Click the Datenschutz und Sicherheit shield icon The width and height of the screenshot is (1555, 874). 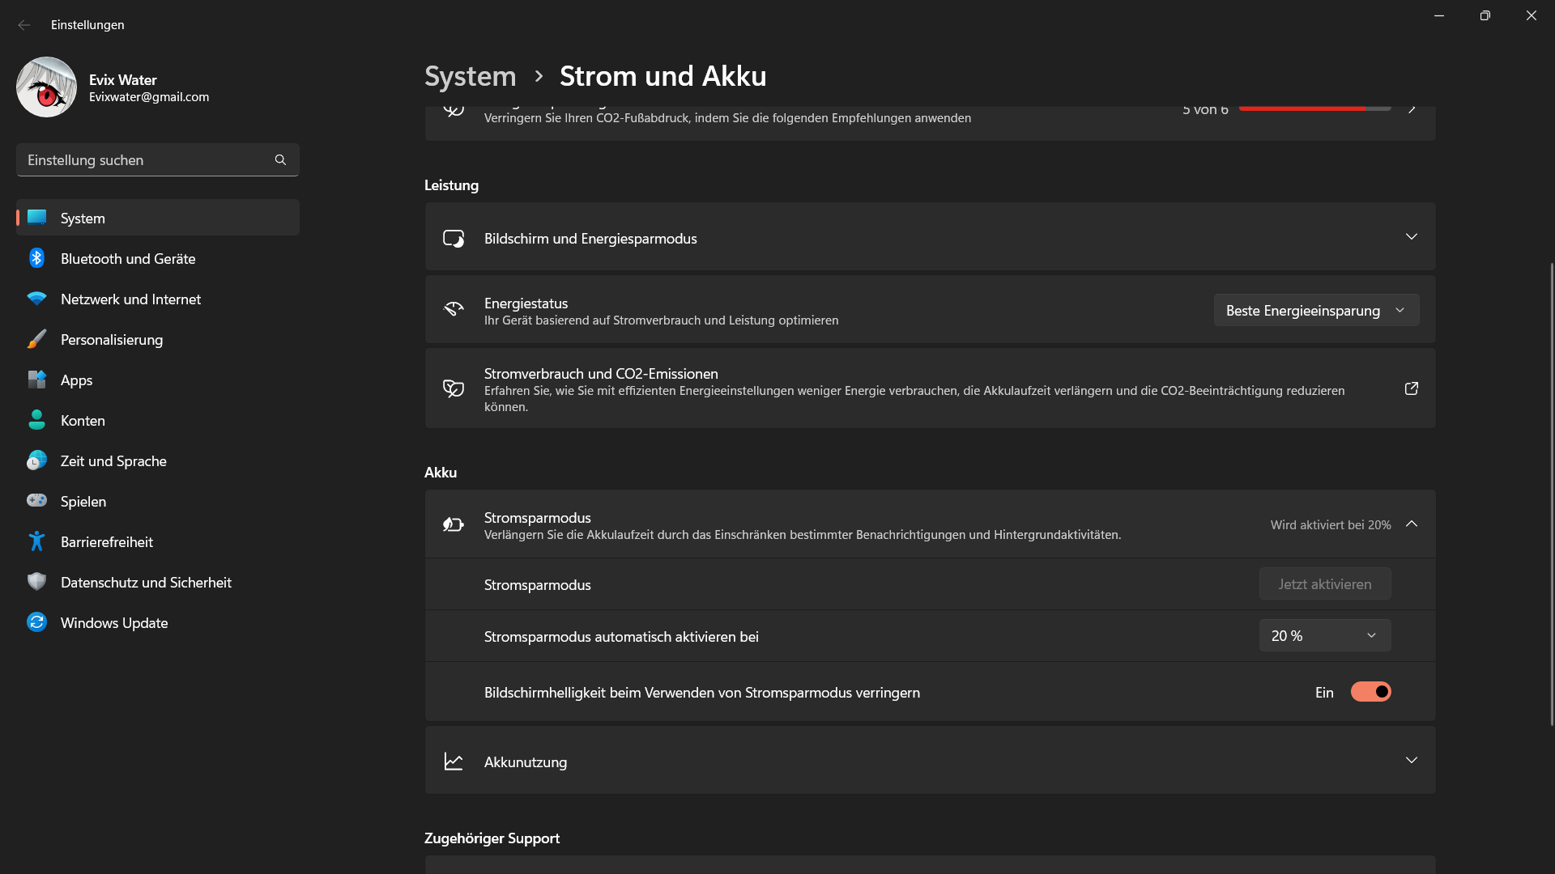[36, 582]
